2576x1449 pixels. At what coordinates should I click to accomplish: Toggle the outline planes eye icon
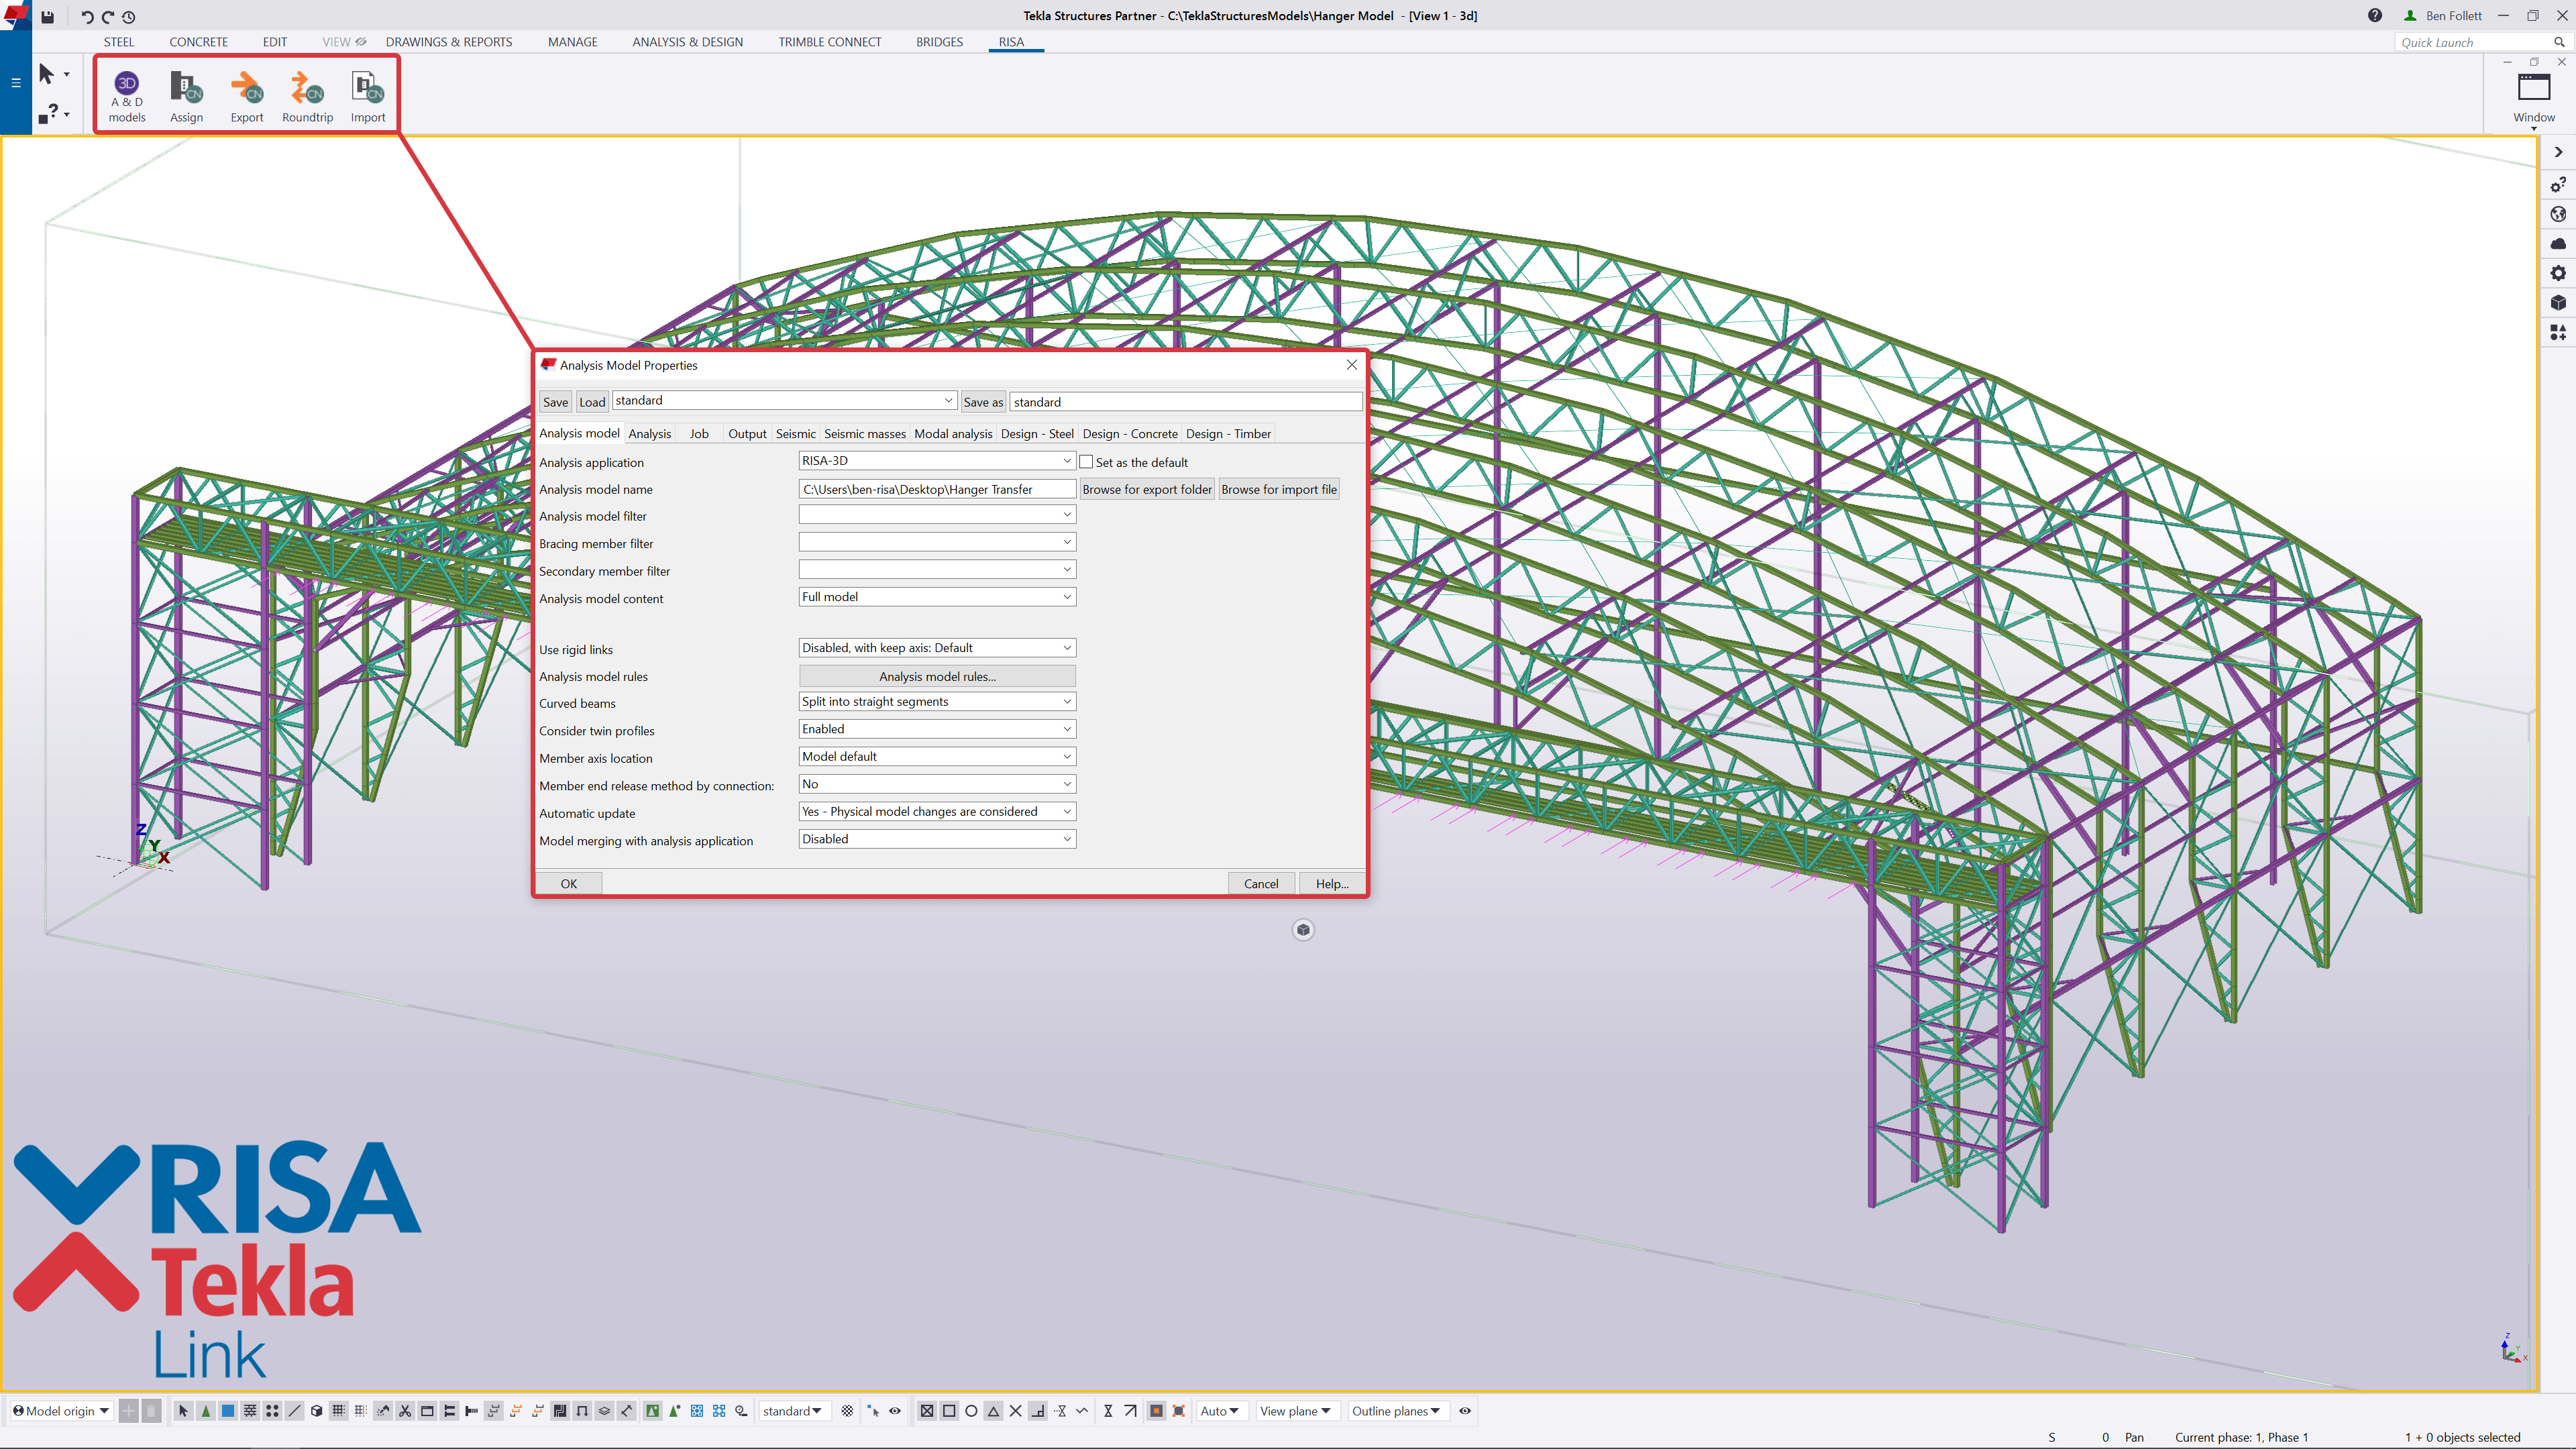tap(1465, 1411)
